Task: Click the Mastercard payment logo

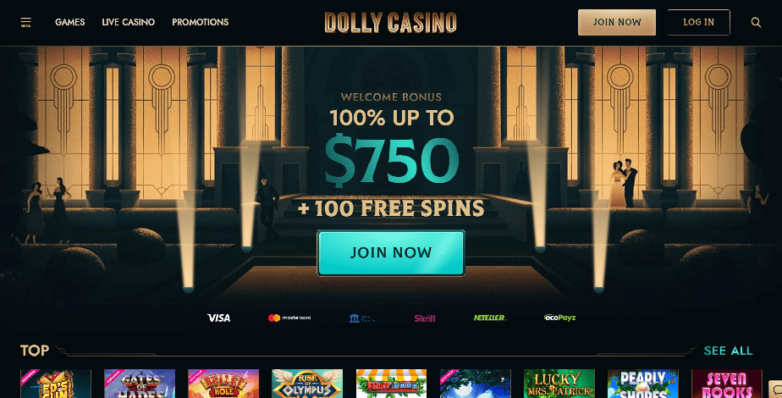Action: tap(289, 318)
